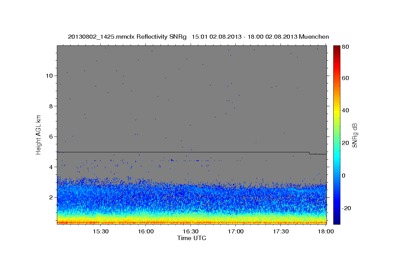Viewport: 404px width, 269px height.
Task: Click the 'Height AGL km' axis label
Action: 39,134
